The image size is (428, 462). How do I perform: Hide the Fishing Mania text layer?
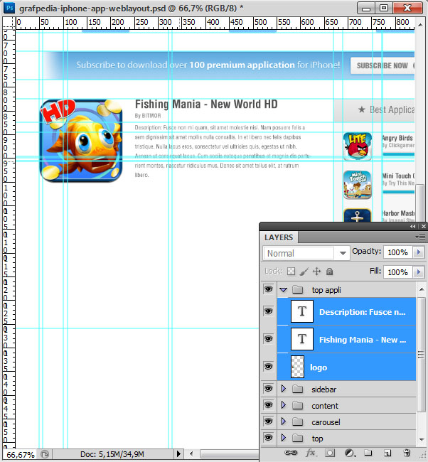coord(268,339)
